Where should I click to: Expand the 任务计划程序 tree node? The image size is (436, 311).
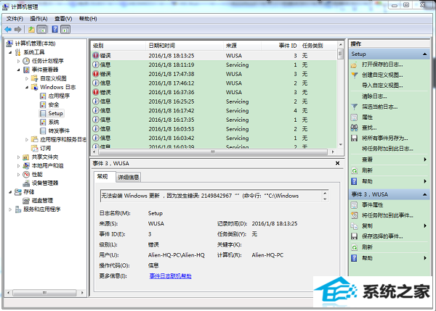19,61
